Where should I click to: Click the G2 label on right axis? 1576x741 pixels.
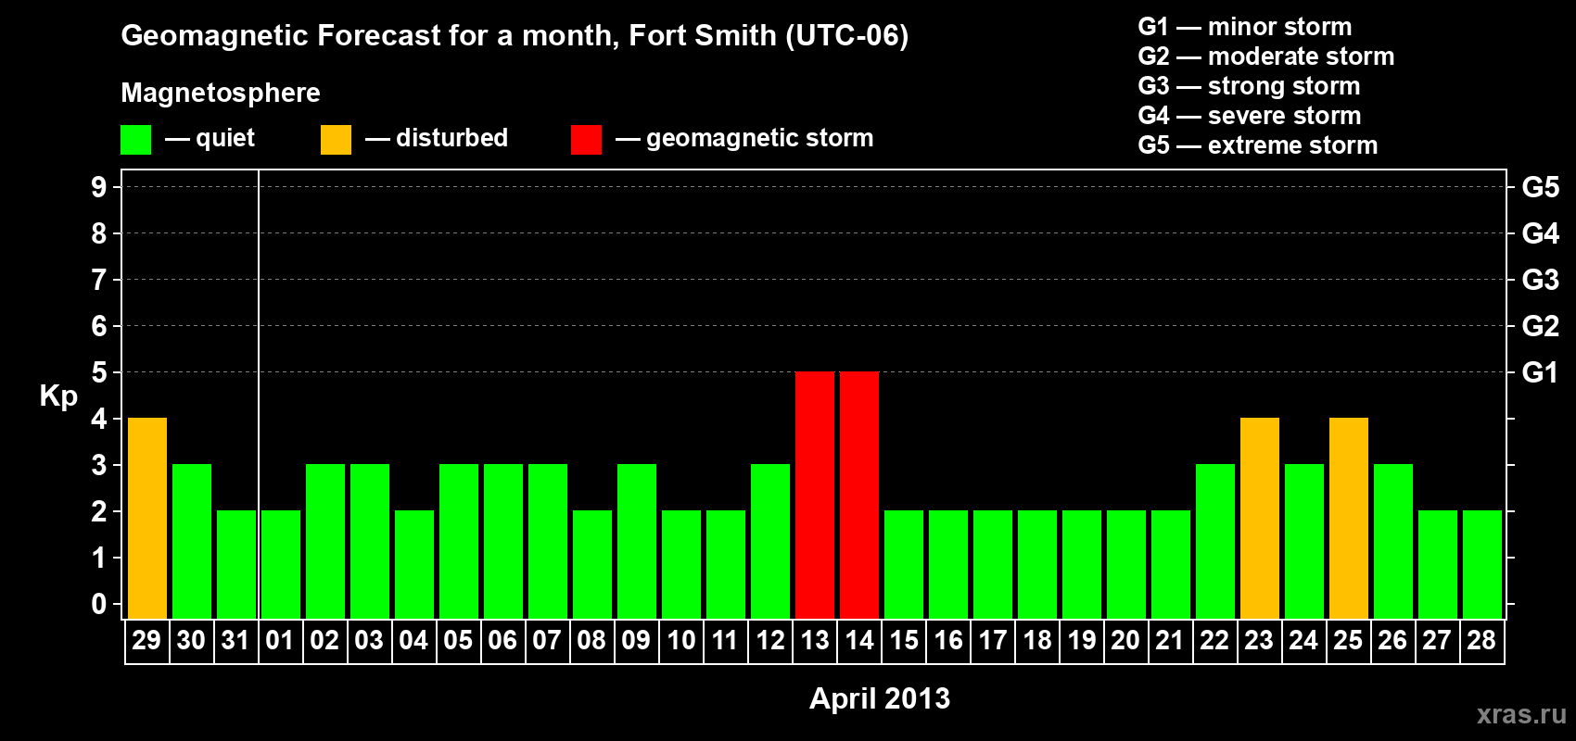[x=1541, y=326]
